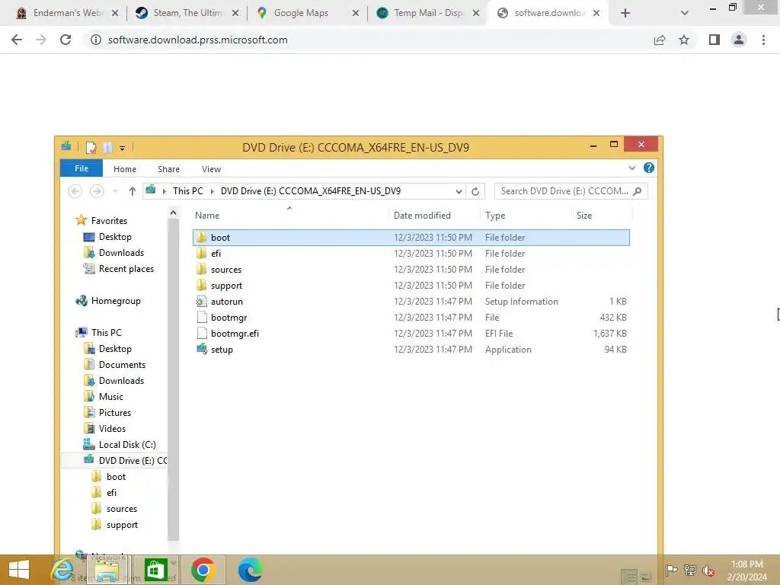Click the autorun setup information icon

point(201,302)
